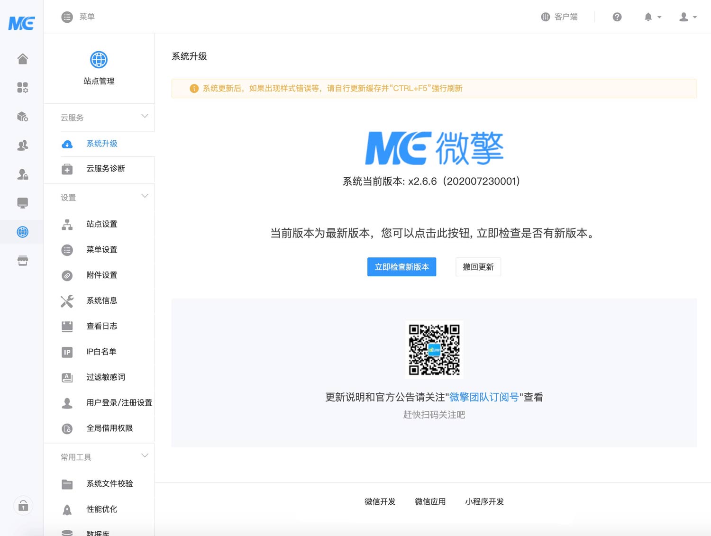Click the icon beside 全局借用权限
Screen dimensions: 711x536
[67, 429]
